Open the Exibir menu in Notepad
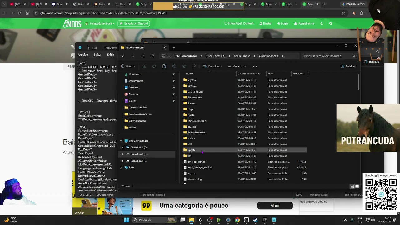The image size is (400, 225). [111, 55]
